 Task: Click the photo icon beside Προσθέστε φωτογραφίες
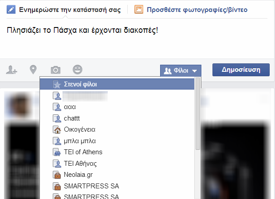click(x=139, y=9)
